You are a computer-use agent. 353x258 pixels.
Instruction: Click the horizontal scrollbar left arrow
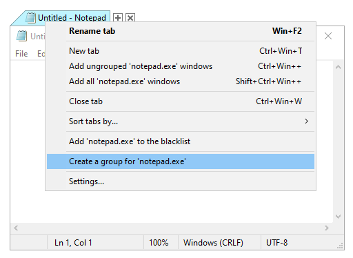tap(16, 228)
